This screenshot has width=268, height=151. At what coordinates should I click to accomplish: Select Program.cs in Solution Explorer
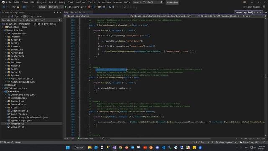point(17,124)
